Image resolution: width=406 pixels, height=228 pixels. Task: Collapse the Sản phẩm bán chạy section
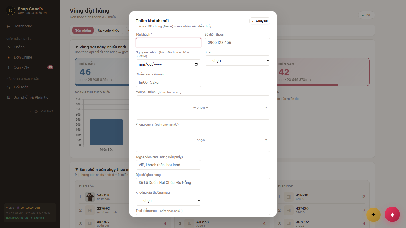coord(77,170)
